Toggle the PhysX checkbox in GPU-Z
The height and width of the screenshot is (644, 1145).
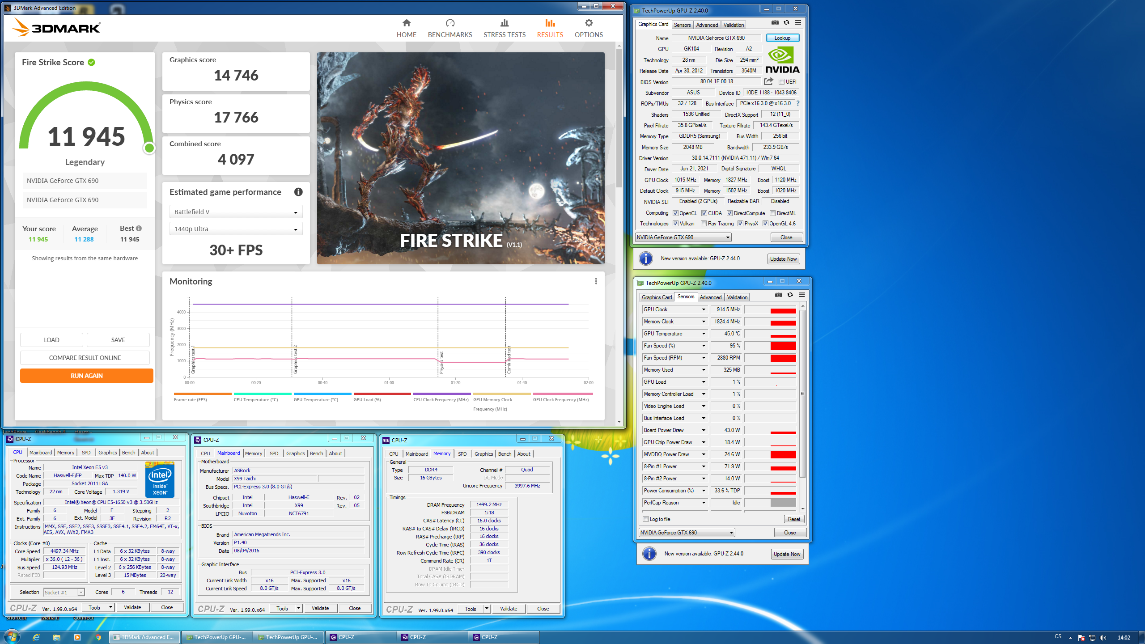coord(740,224)
